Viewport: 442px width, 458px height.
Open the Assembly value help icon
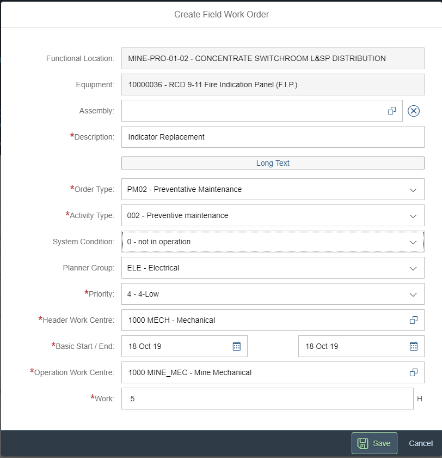[x=392, y=111]
